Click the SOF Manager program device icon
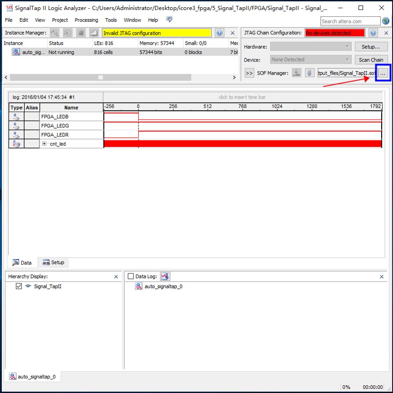Screen dimensions: 393x393 pos(297,73)
